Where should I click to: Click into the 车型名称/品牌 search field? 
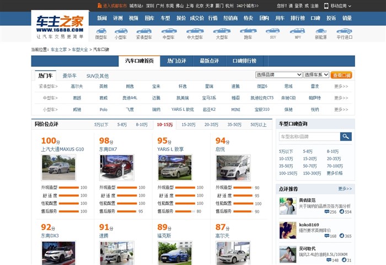coord(310,136)
